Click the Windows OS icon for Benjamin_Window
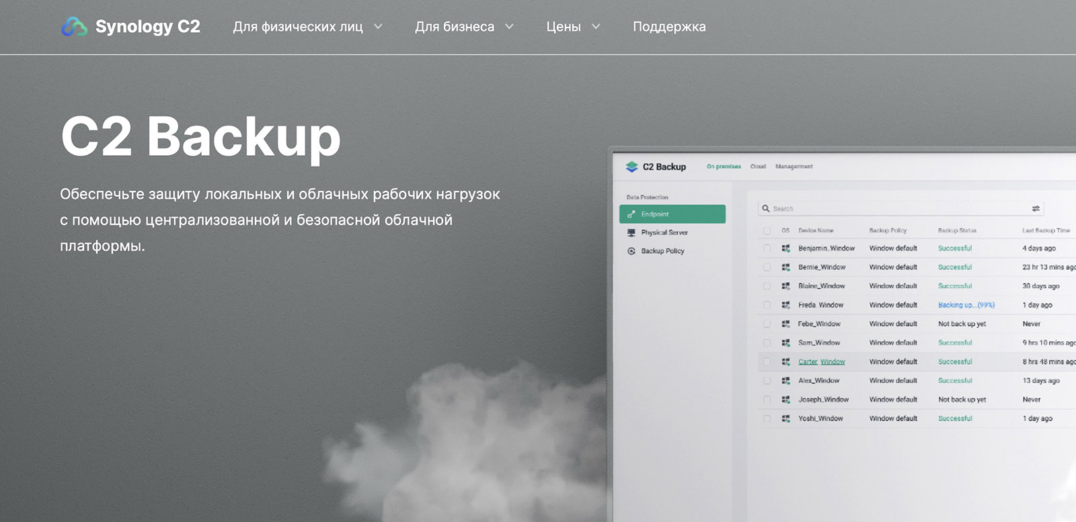Screen dimensions: 1076x522 point(785,249)
